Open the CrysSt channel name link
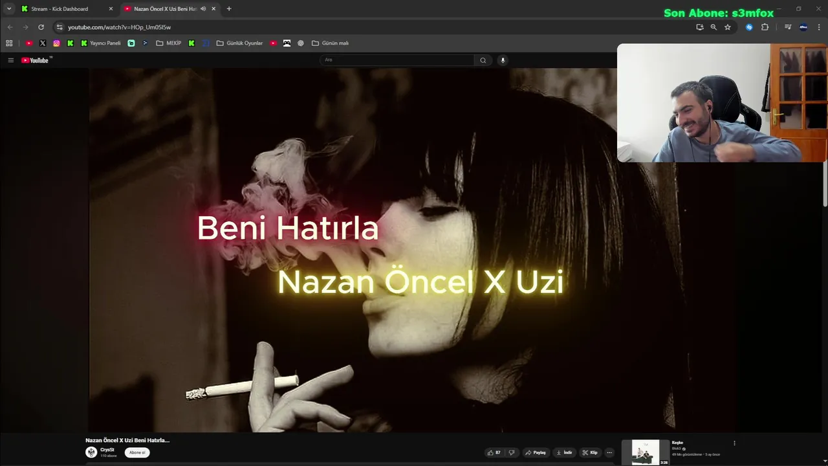 (x=107, y=450)
